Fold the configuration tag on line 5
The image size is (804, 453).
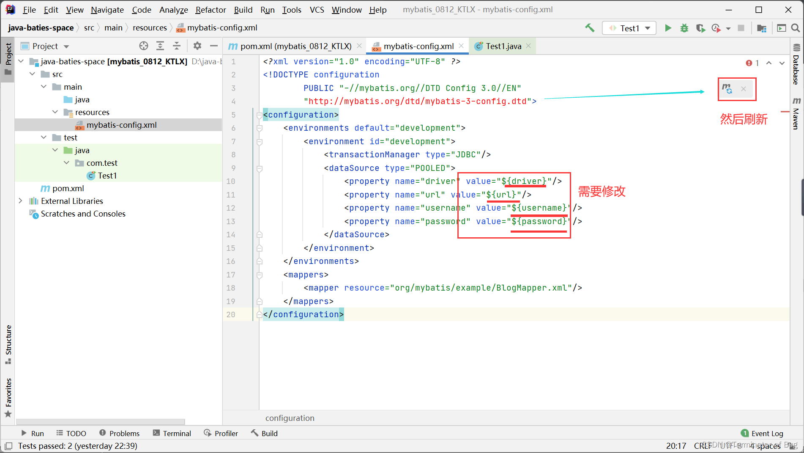[259, 115]
